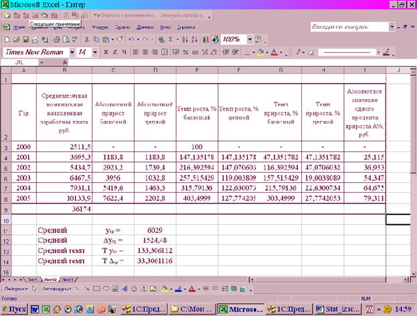Click the AutoSum sigma icon

[170, 39]
